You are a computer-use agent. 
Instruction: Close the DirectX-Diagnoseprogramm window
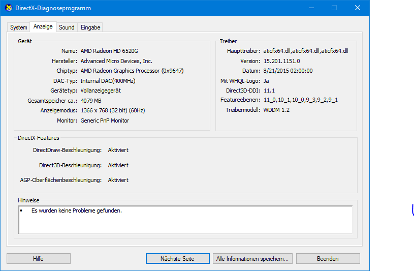tap(358, 8)
